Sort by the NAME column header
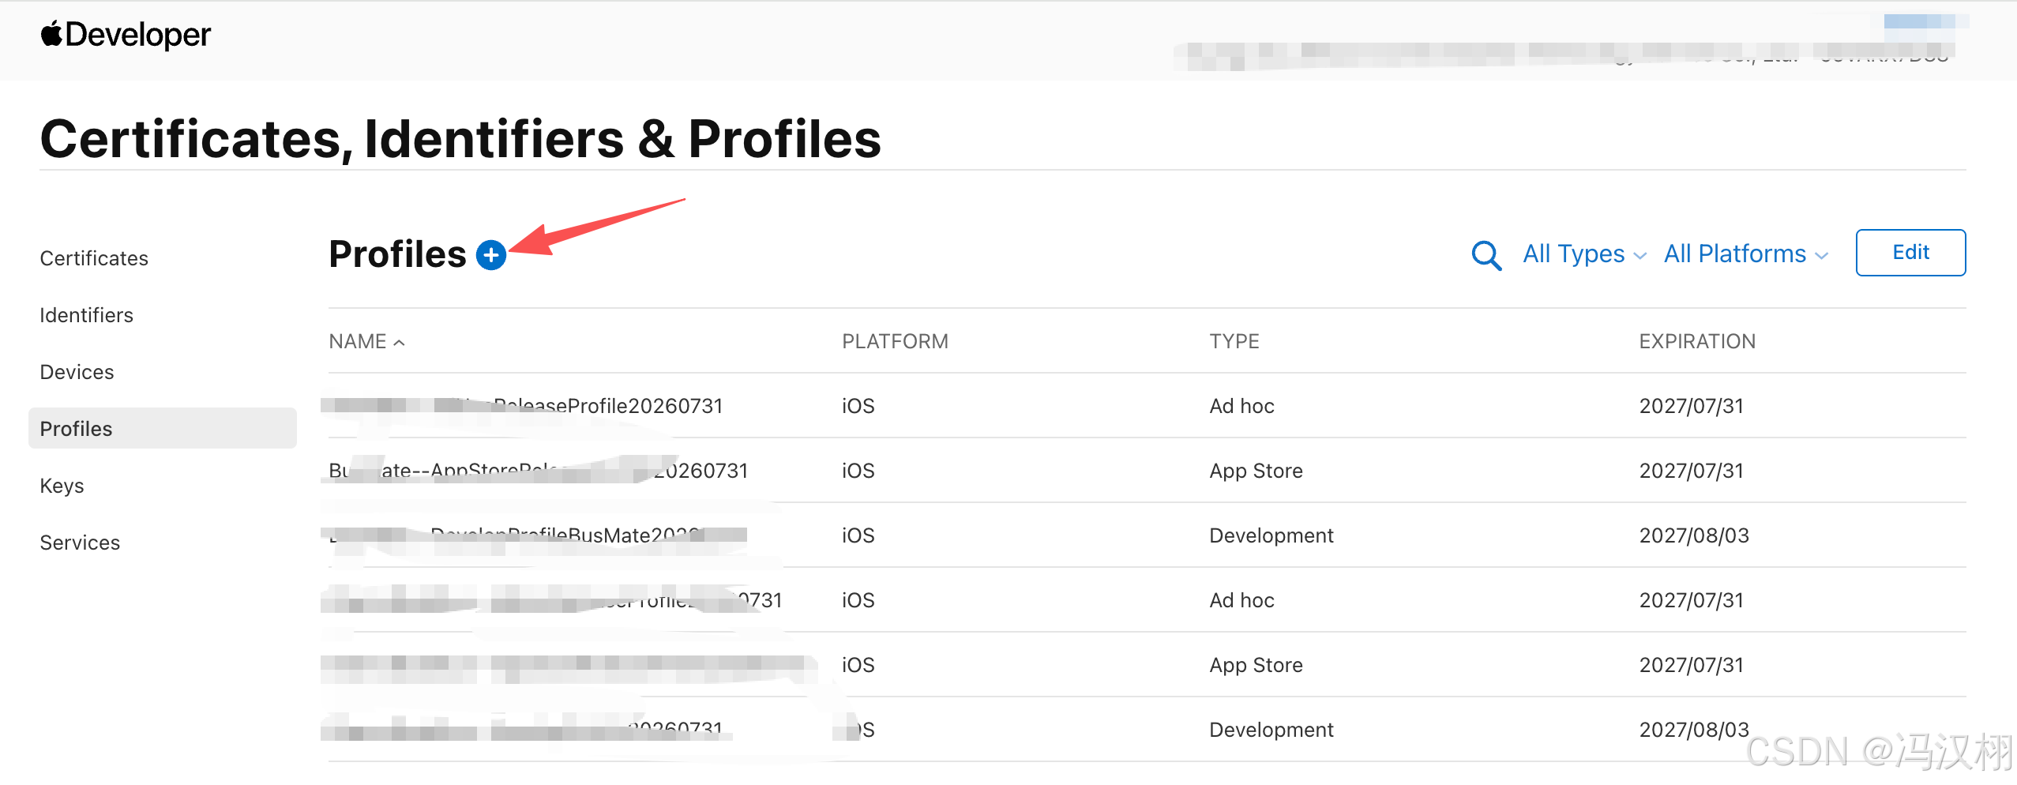Viewport: 2017px width, 785px height. pyautogui.click(x=366, y=341)
